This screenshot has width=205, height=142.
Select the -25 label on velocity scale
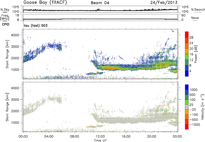click(193, 110)
